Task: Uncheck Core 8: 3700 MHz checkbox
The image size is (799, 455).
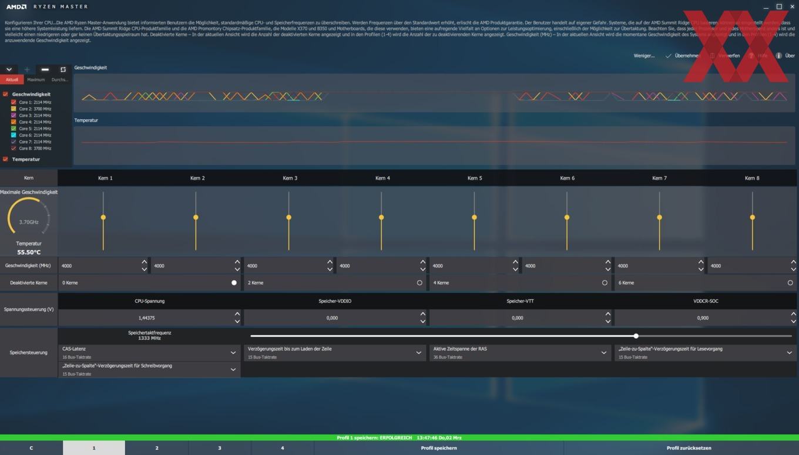Action: (14, 148)
